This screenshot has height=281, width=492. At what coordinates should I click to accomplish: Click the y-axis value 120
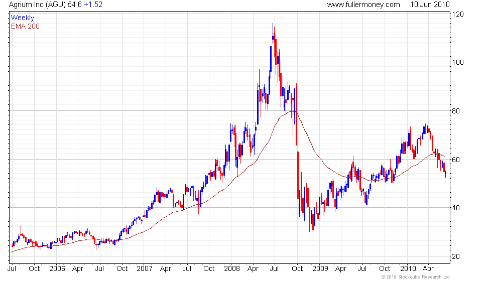click(458, 15)
